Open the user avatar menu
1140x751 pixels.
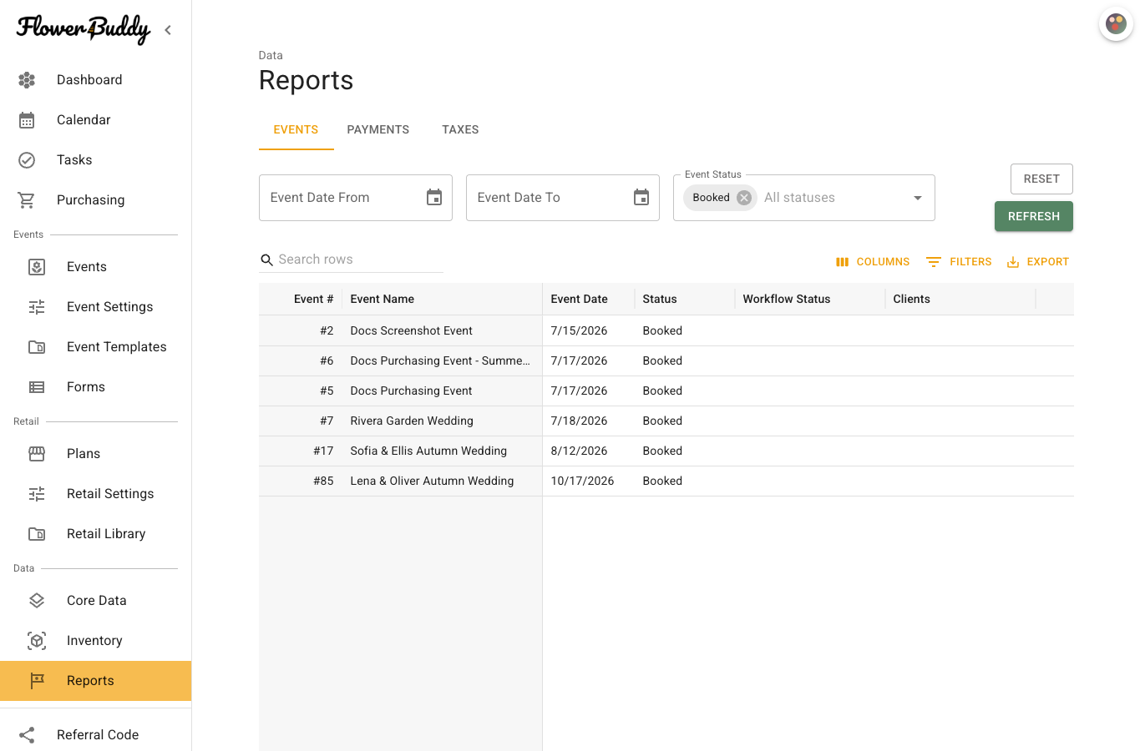click(1116, 24)
